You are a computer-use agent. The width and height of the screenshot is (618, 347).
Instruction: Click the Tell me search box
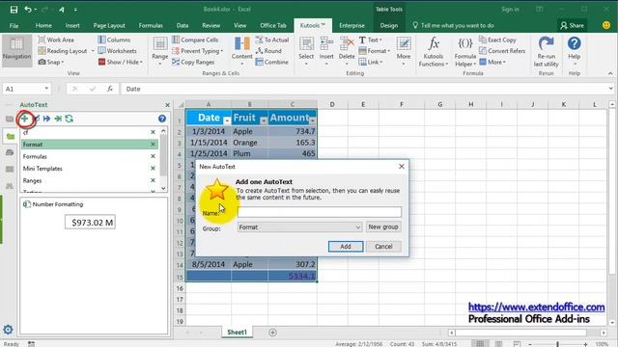click(x=453, y=25)
